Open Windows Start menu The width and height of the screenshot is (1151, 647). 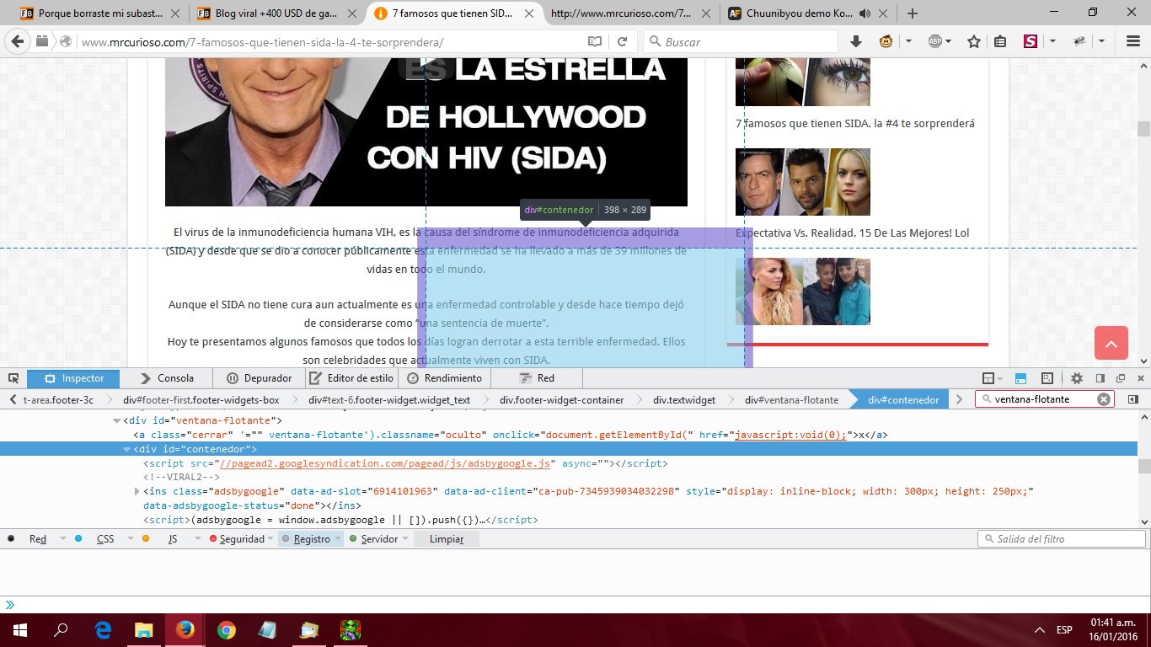[19, 629]
